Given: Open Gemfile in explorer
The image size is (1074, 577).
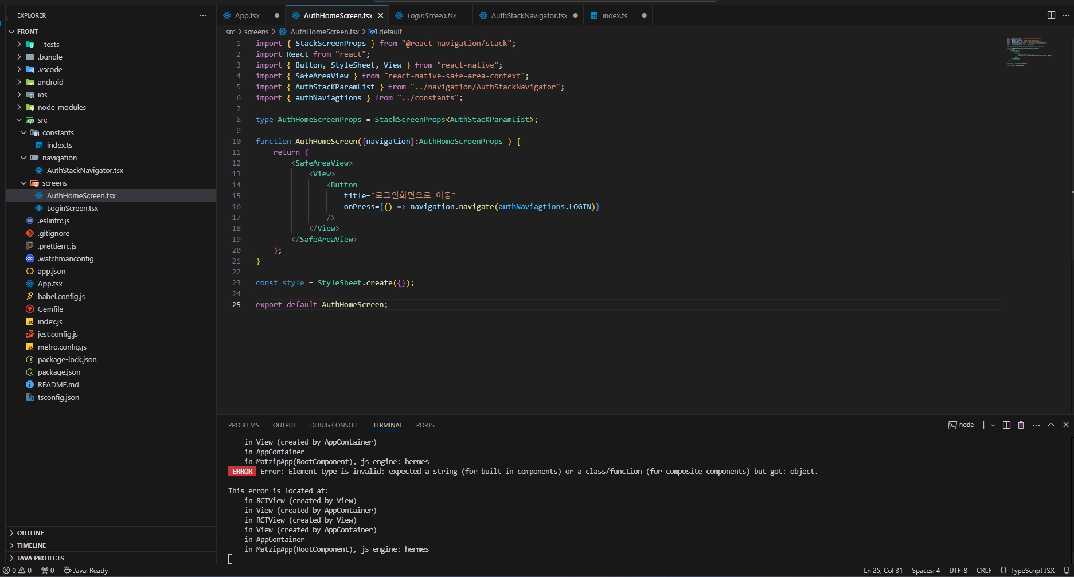Looking at the screenshot, I should pyautogui.click(x=111, y=309).
